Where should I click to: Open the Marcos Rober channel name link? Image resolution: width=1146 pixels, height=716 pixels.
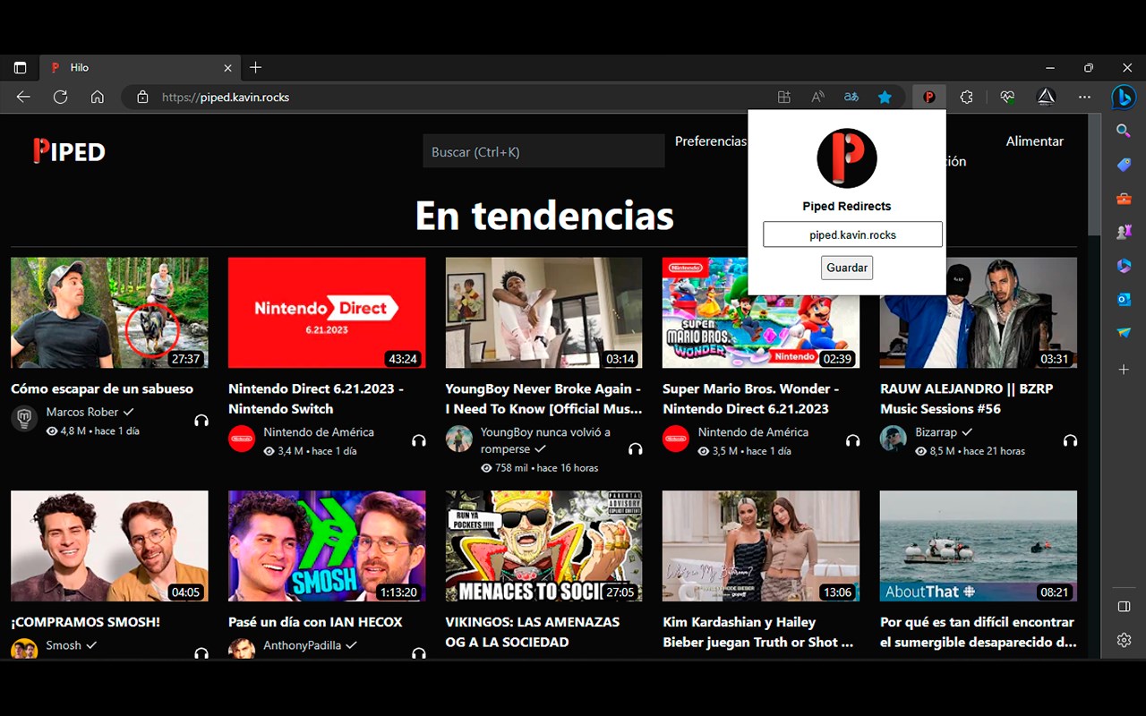click(x=82, y=412)
